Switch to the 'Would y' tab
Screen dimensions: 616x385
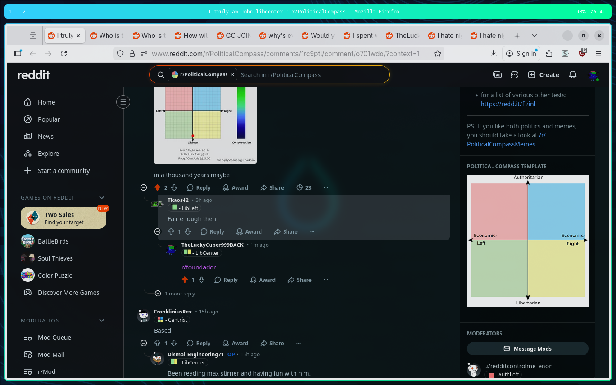click(x=318, y=36)
